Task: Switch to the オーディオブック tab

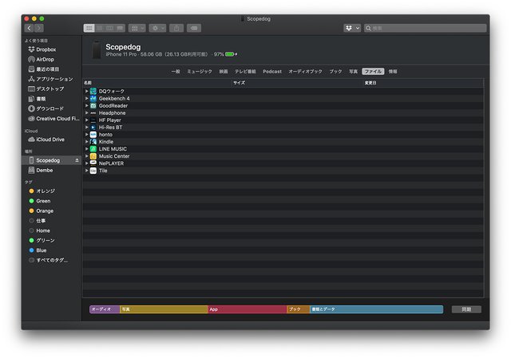Action: click(305, 71)
